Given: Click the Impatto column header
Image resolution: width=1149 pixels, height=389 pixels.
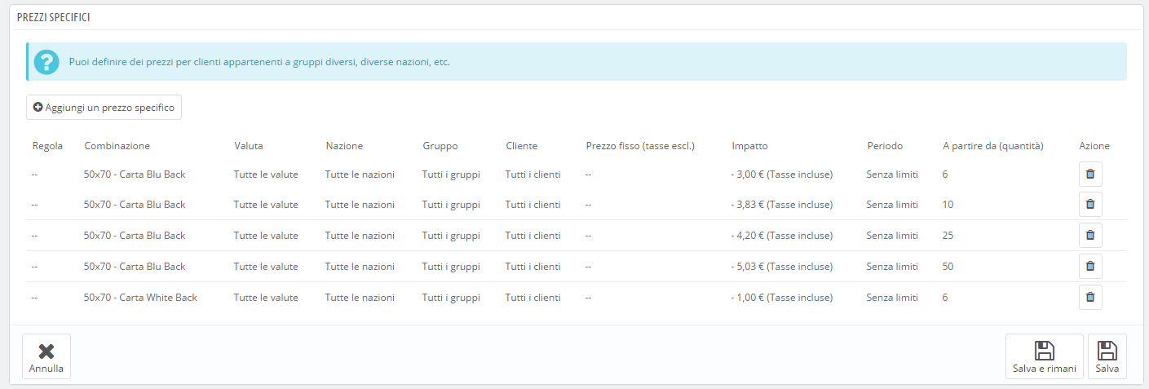Looking at the screenshot, I should click(749, 146).
